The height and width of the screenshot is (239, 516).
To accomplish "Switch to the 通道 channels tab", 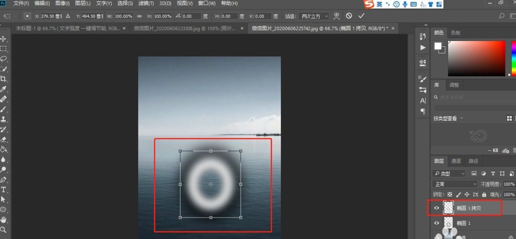I will [456, 161].
